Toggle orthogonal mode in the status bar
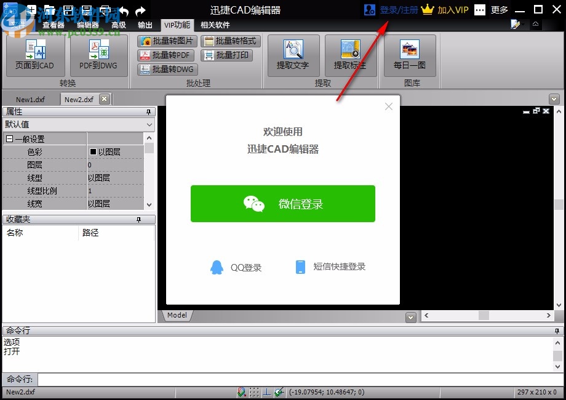This screenshot has width=566, height=400. (266, 392)
